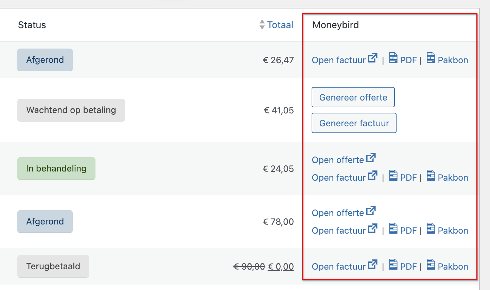The height and width of the screenshot is (290, 490).
Task: Click Open offerte external icon, €78,00 row
Action: click(371, 211)
